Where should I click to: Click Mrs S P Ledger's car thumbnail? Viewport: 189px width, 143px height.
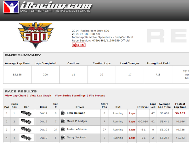[x=26, y=121]
